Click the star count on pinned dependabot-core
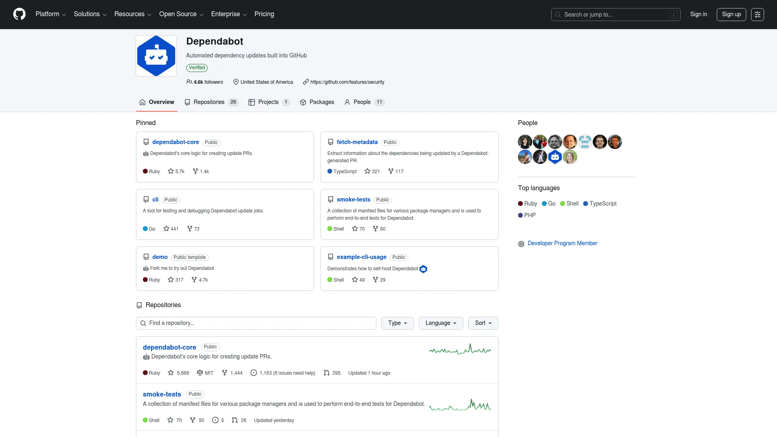Viewport: 777px width, 437px height. click(x=176, y=171)
